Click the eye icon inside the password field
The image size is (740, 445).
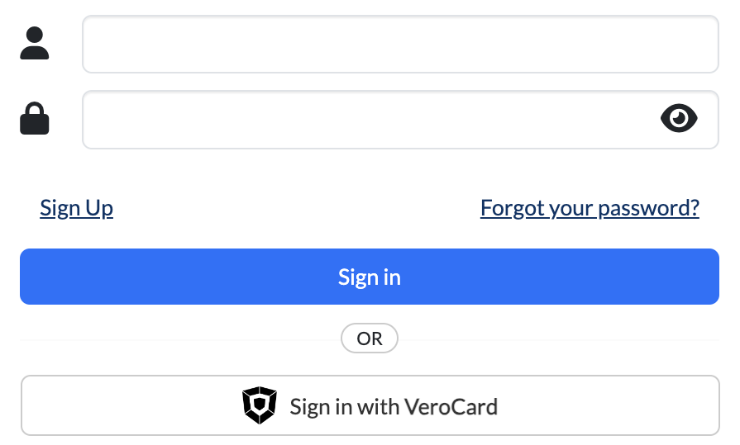679,119
